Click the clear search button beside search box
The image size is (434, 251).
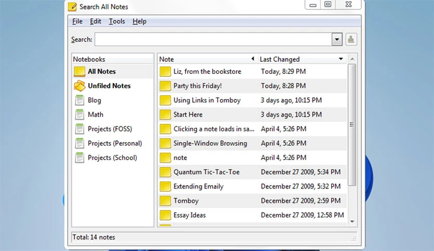click(351, 39)
